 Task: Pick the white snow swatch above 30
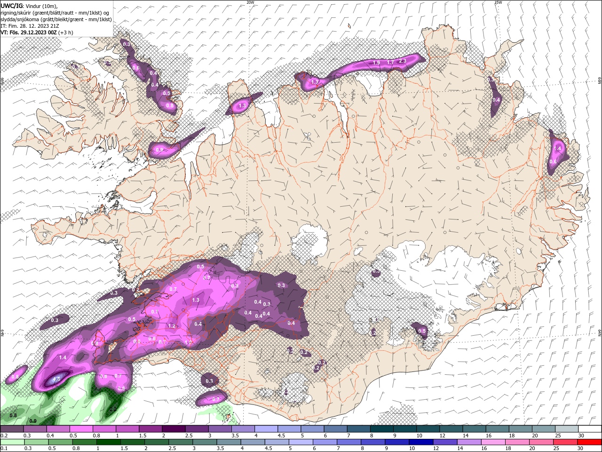[x=590, y=429]
